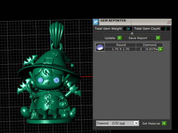Open the Diamond (3.52 spg) material dropdown
Image resolution: width=178 pixels, height=133 pixels.
pyautogui.click(x=118, y=123)
